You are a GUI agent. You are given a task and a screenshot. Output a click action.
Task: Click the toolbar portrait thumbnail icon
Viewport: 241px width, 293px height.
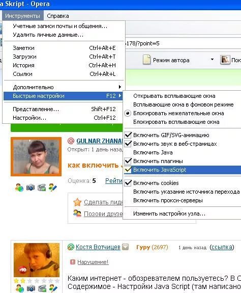pyautogui.click(x=225, y=60)
